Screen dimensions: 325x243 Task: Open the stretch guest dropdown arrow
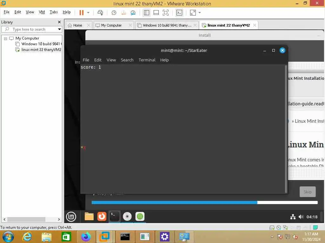coord(200,13)
